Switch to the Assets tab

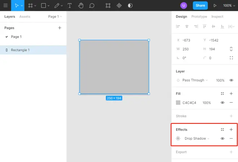coord(25,17)
